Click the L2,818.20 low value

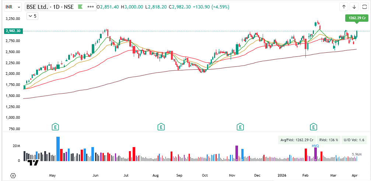click(156, 7)
